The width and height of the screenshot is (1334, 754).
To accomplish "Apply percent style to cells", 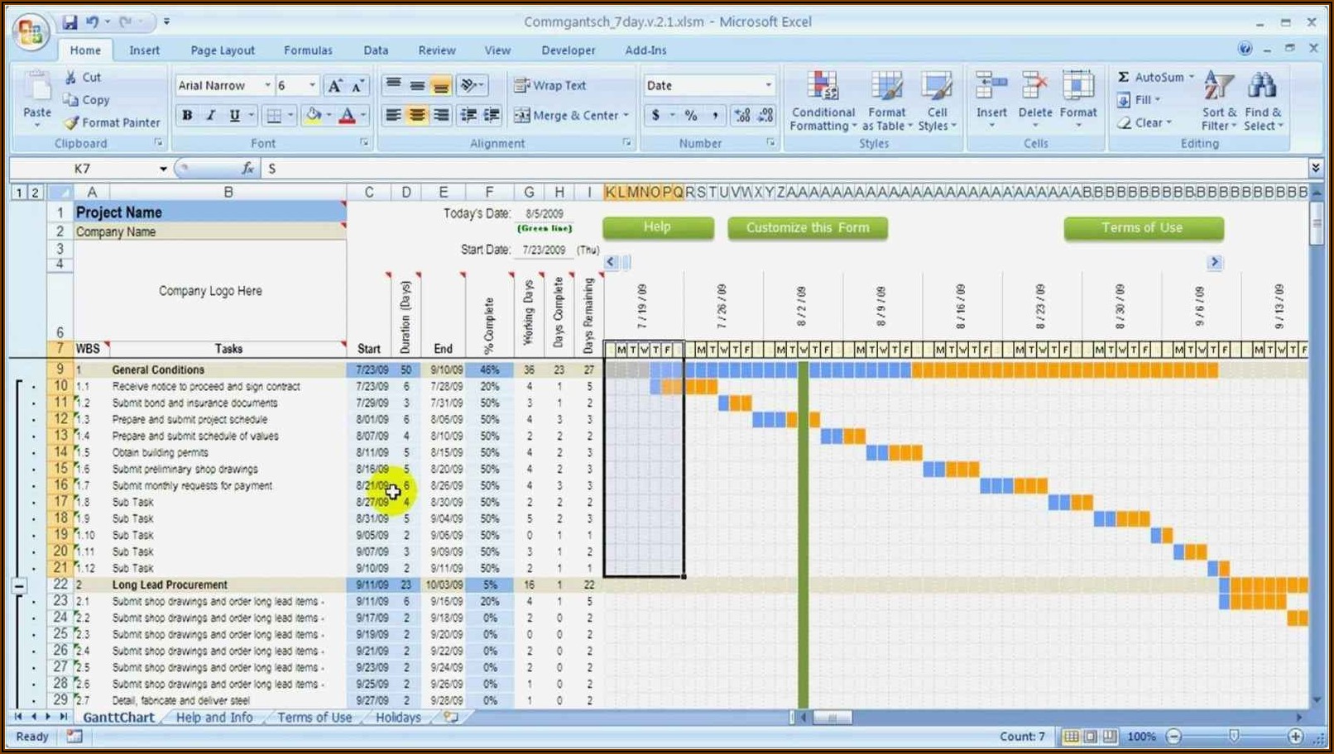I will pos(691,116).
